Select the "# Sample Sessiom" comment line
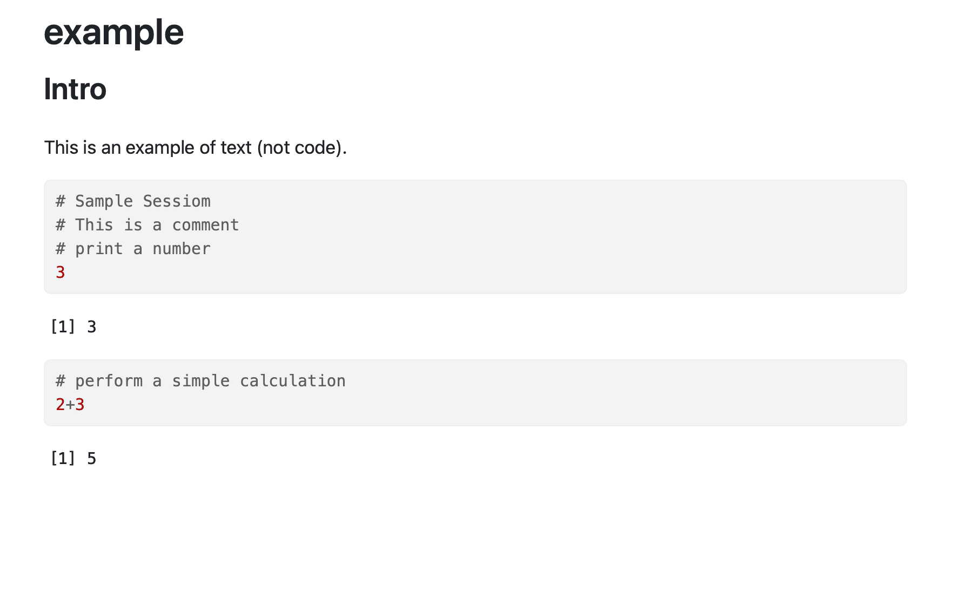 [133, 201]
